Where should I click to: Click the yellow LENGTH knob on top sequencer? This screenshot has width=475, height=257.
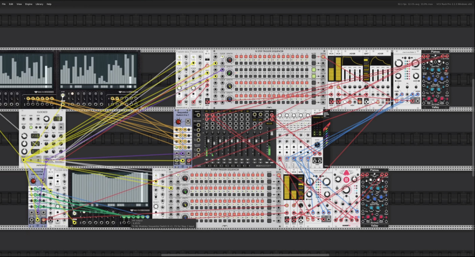click(230, 86)
